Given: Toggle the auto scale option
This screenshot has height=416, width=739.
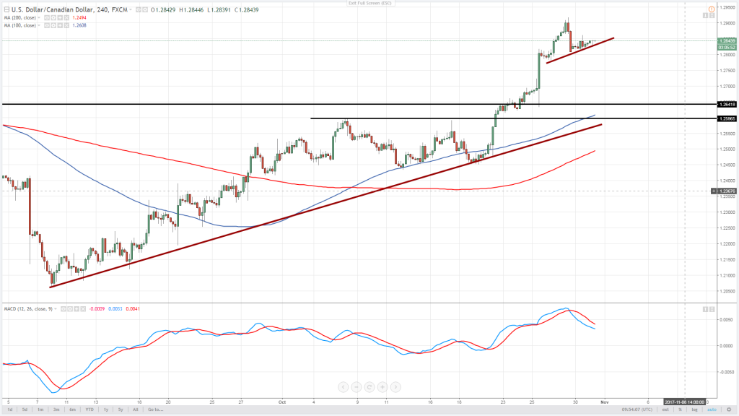Looking at the screenshot, I should (x=712, y=409).
